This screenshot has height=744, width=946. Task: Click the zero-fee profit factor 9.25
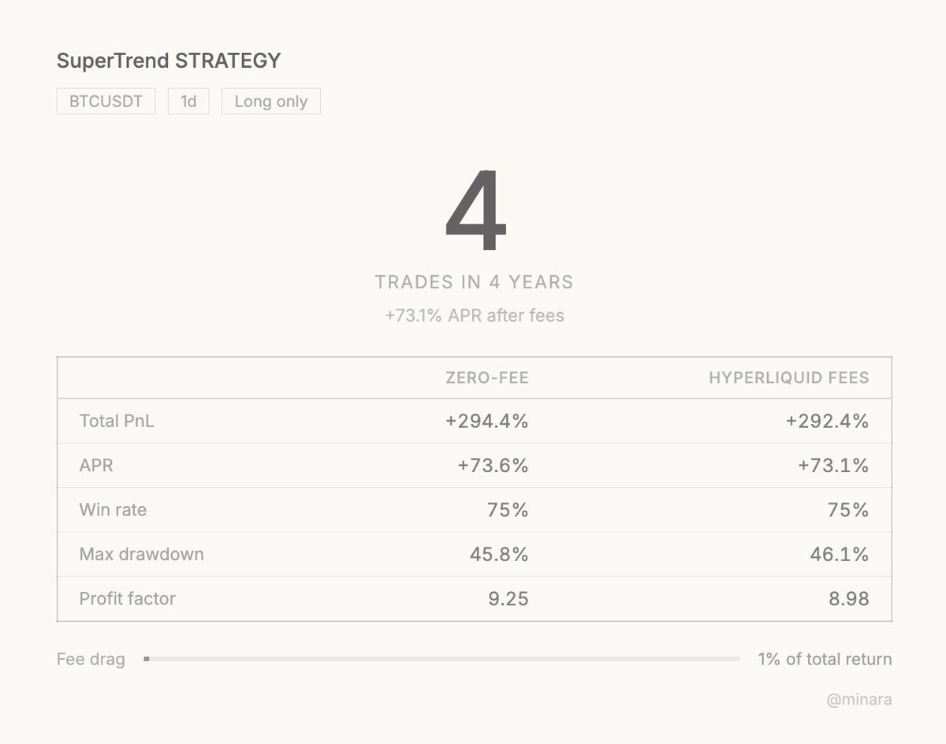click(508, 598)
